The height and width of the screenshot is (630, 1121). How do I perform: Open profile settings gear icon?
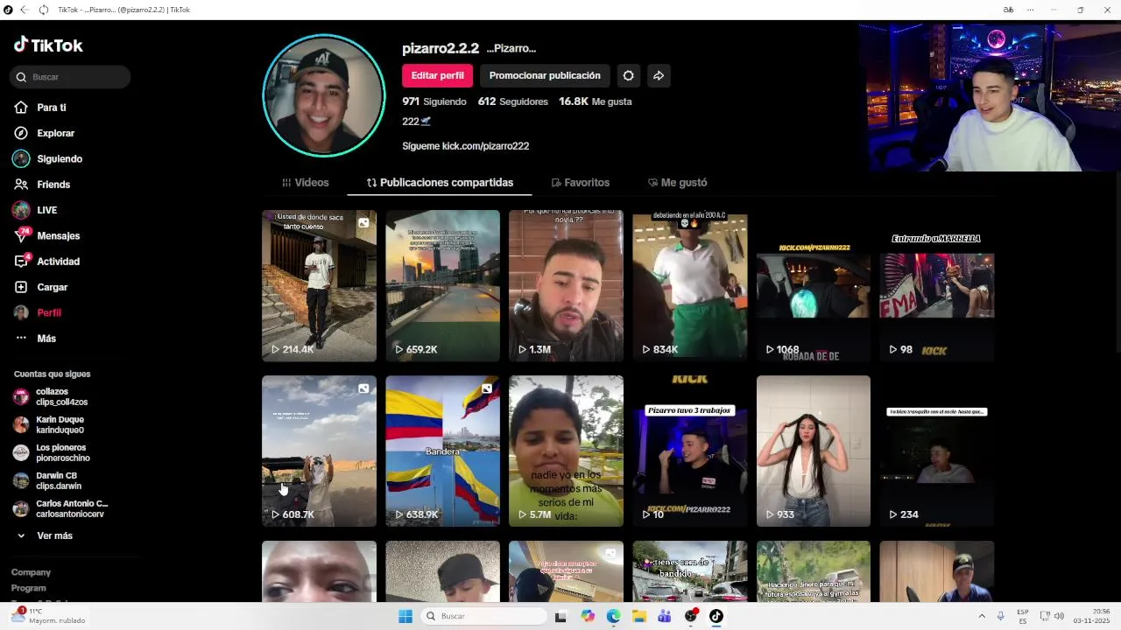628,75
